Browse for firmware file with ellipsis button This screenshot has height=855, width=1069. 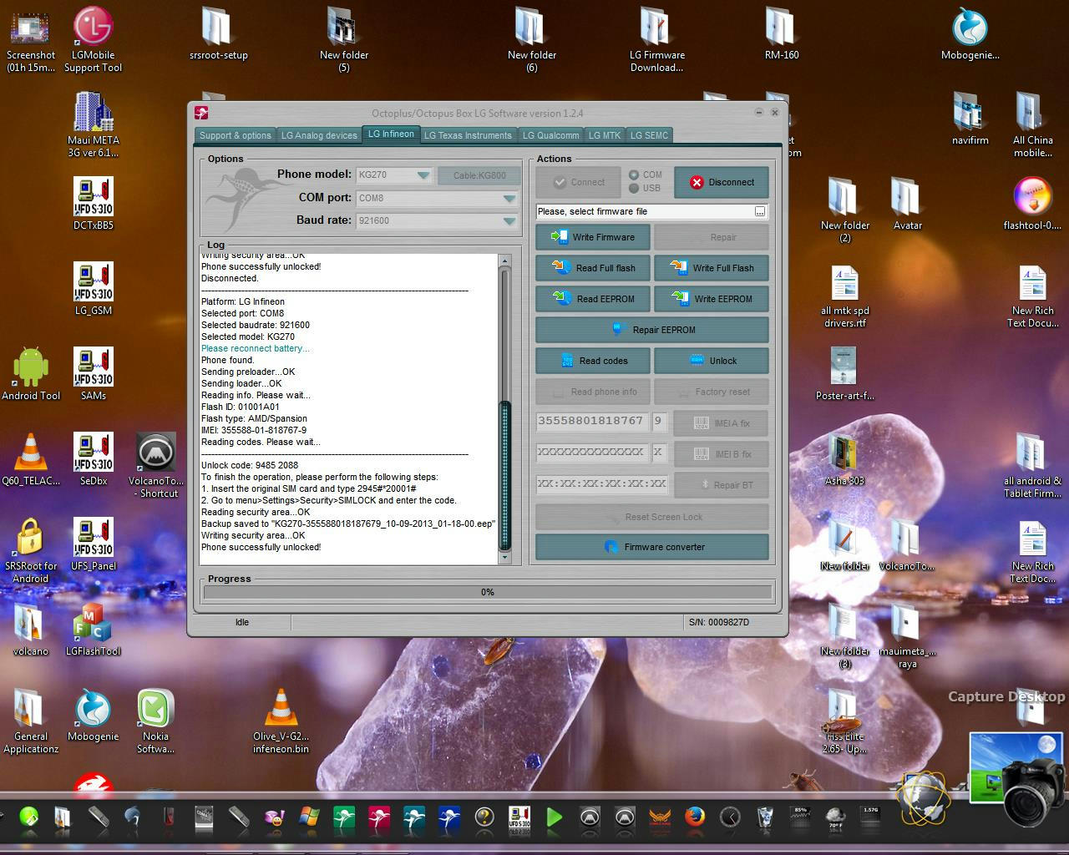[759, 212]
